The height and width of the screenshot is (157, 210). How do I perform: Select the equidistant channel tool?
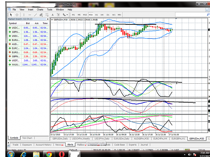[41, 15]
